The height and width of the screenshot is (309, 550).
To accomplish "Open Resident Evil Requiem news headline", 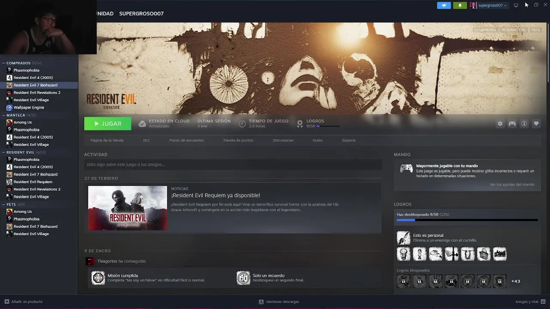I will [x=215, y=195].
